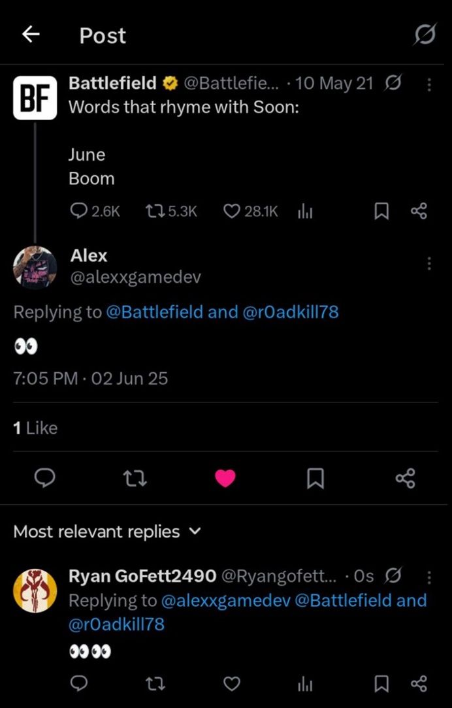Open more options for the Battlefield post
The image size is (452, 708).
[x=428, y=84]
